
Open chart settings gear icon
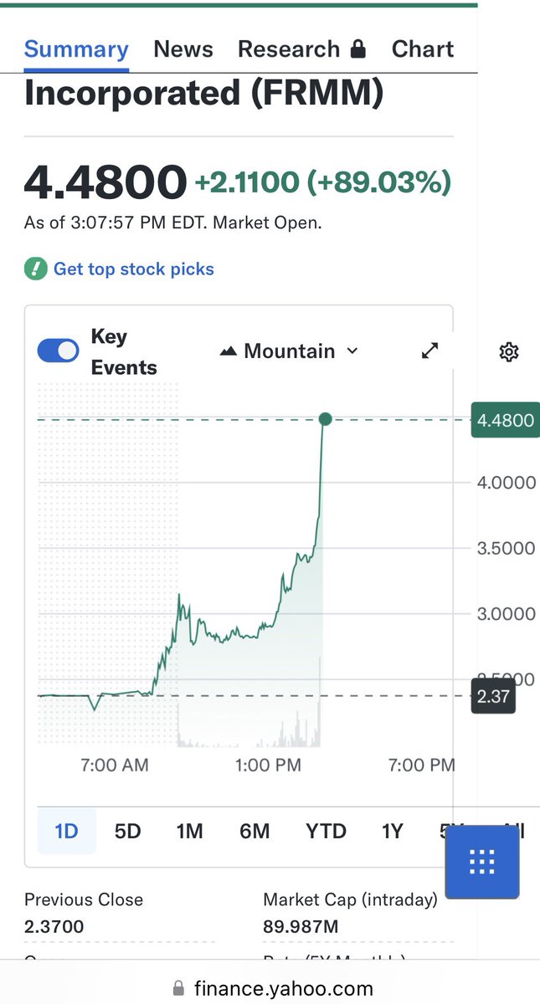coord(508,351)
